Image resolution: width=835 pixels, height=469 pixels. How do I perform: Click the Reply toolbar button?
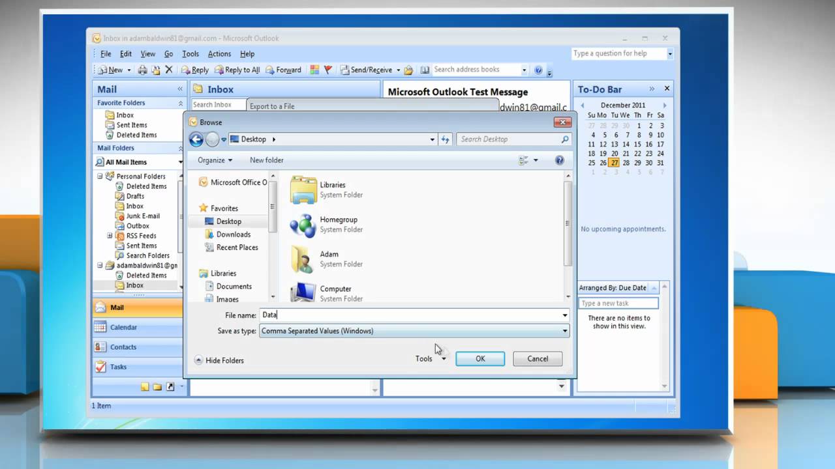pos(194,70)
